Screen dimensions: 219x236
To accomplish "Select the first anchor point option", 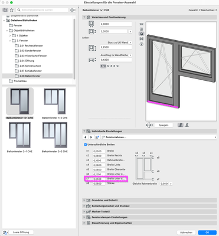I will tap(103, 66).
